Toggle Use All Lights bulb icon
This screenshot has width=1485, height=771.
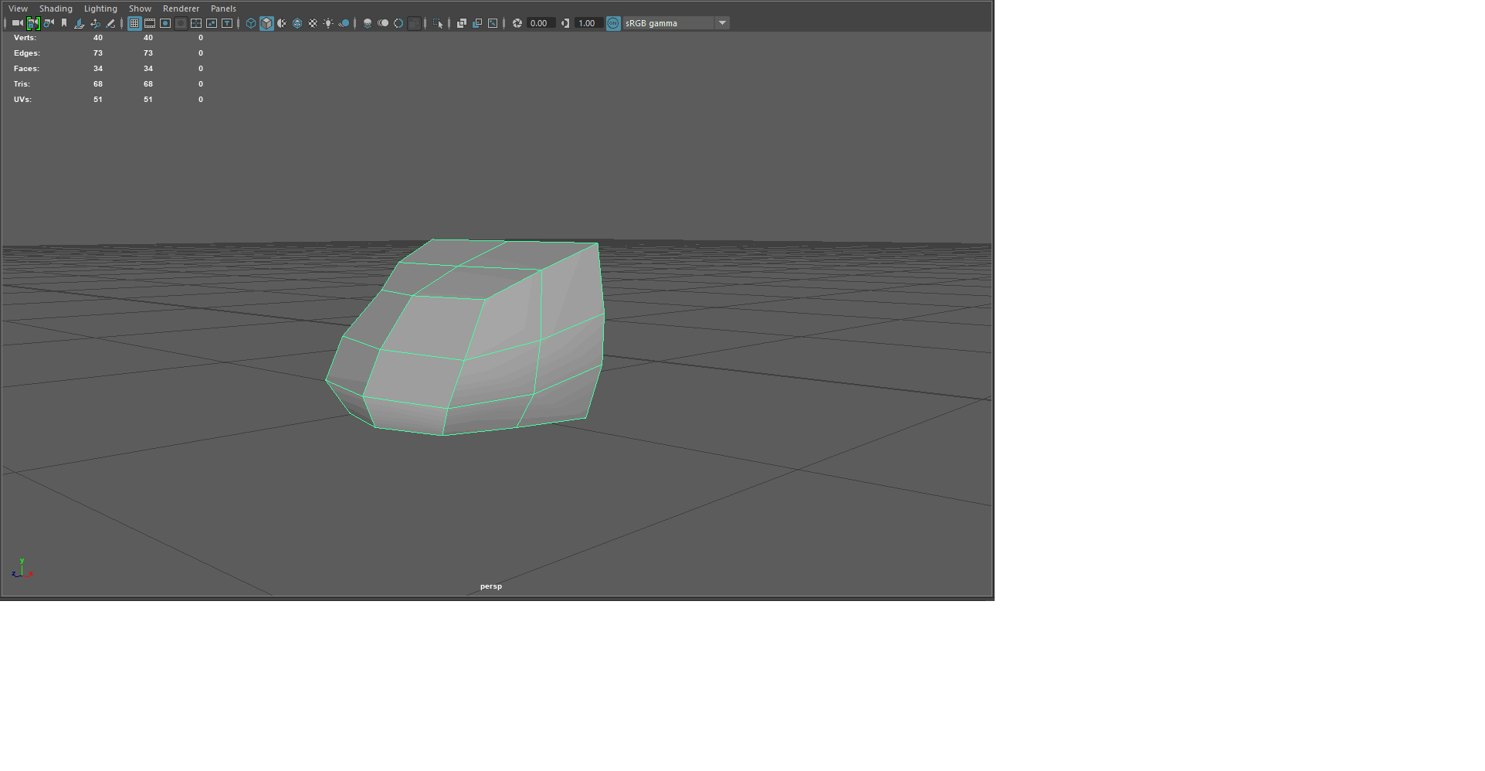click(328, 23)
